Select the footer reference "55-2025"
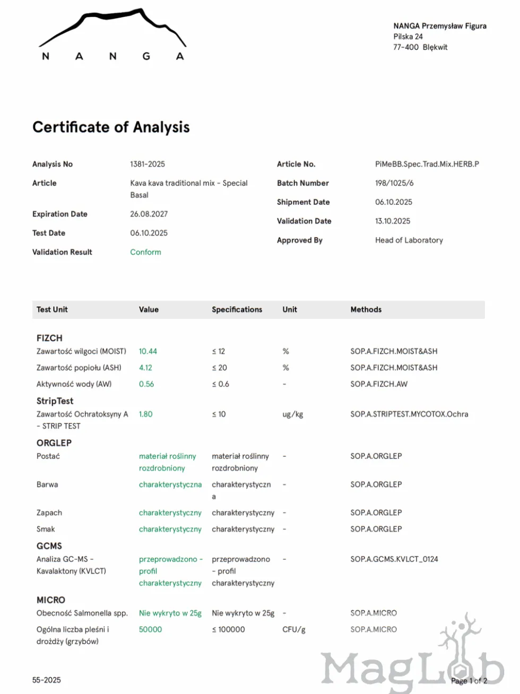 47,680
